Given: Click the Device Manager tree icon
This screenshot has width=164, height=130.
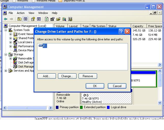Looking at the screenshot, I should (x=15, y=50).
